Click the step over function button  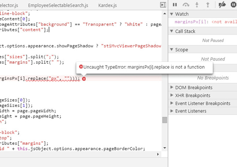(186, 5)
